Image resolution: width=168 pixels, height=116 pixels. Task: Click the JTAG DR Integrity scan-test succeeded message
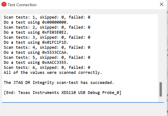(x=59, y=83)
